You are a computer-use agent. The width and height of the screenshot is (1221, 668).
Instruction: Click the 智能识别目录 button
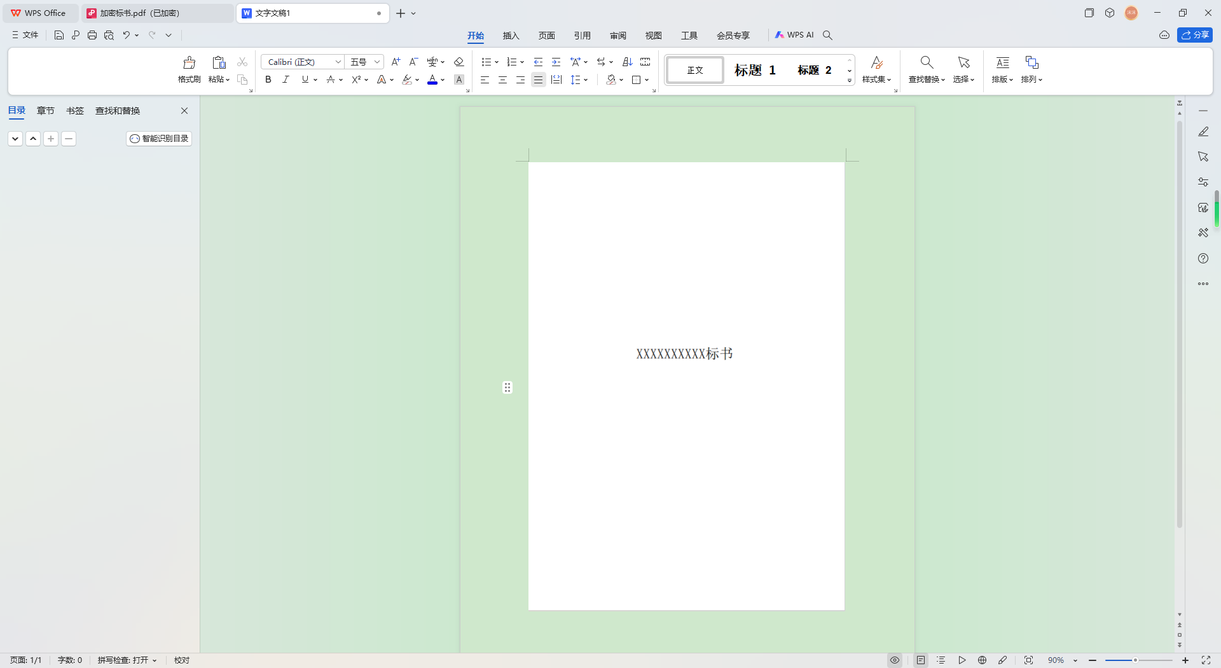pyautogui.click(x=159, y=139)
